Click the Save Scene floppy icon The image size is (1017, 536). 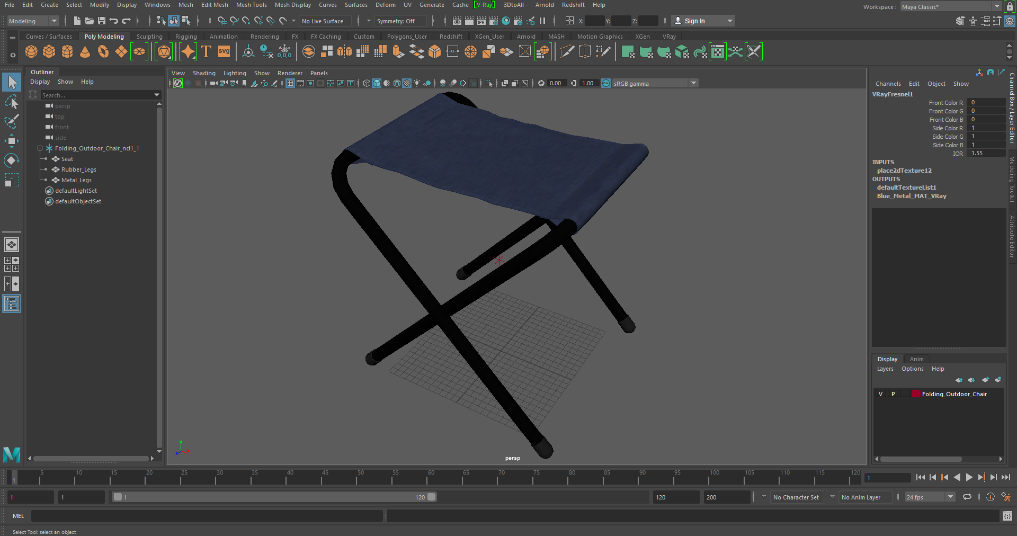pos(102,21)
